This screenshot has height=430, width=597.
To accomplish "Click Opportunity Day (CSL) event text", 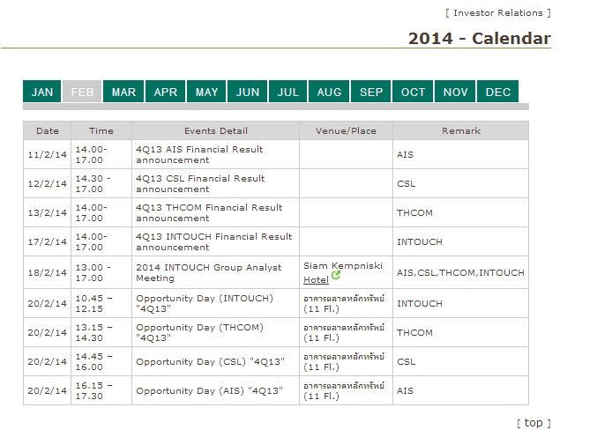I will tap(210, 361).
